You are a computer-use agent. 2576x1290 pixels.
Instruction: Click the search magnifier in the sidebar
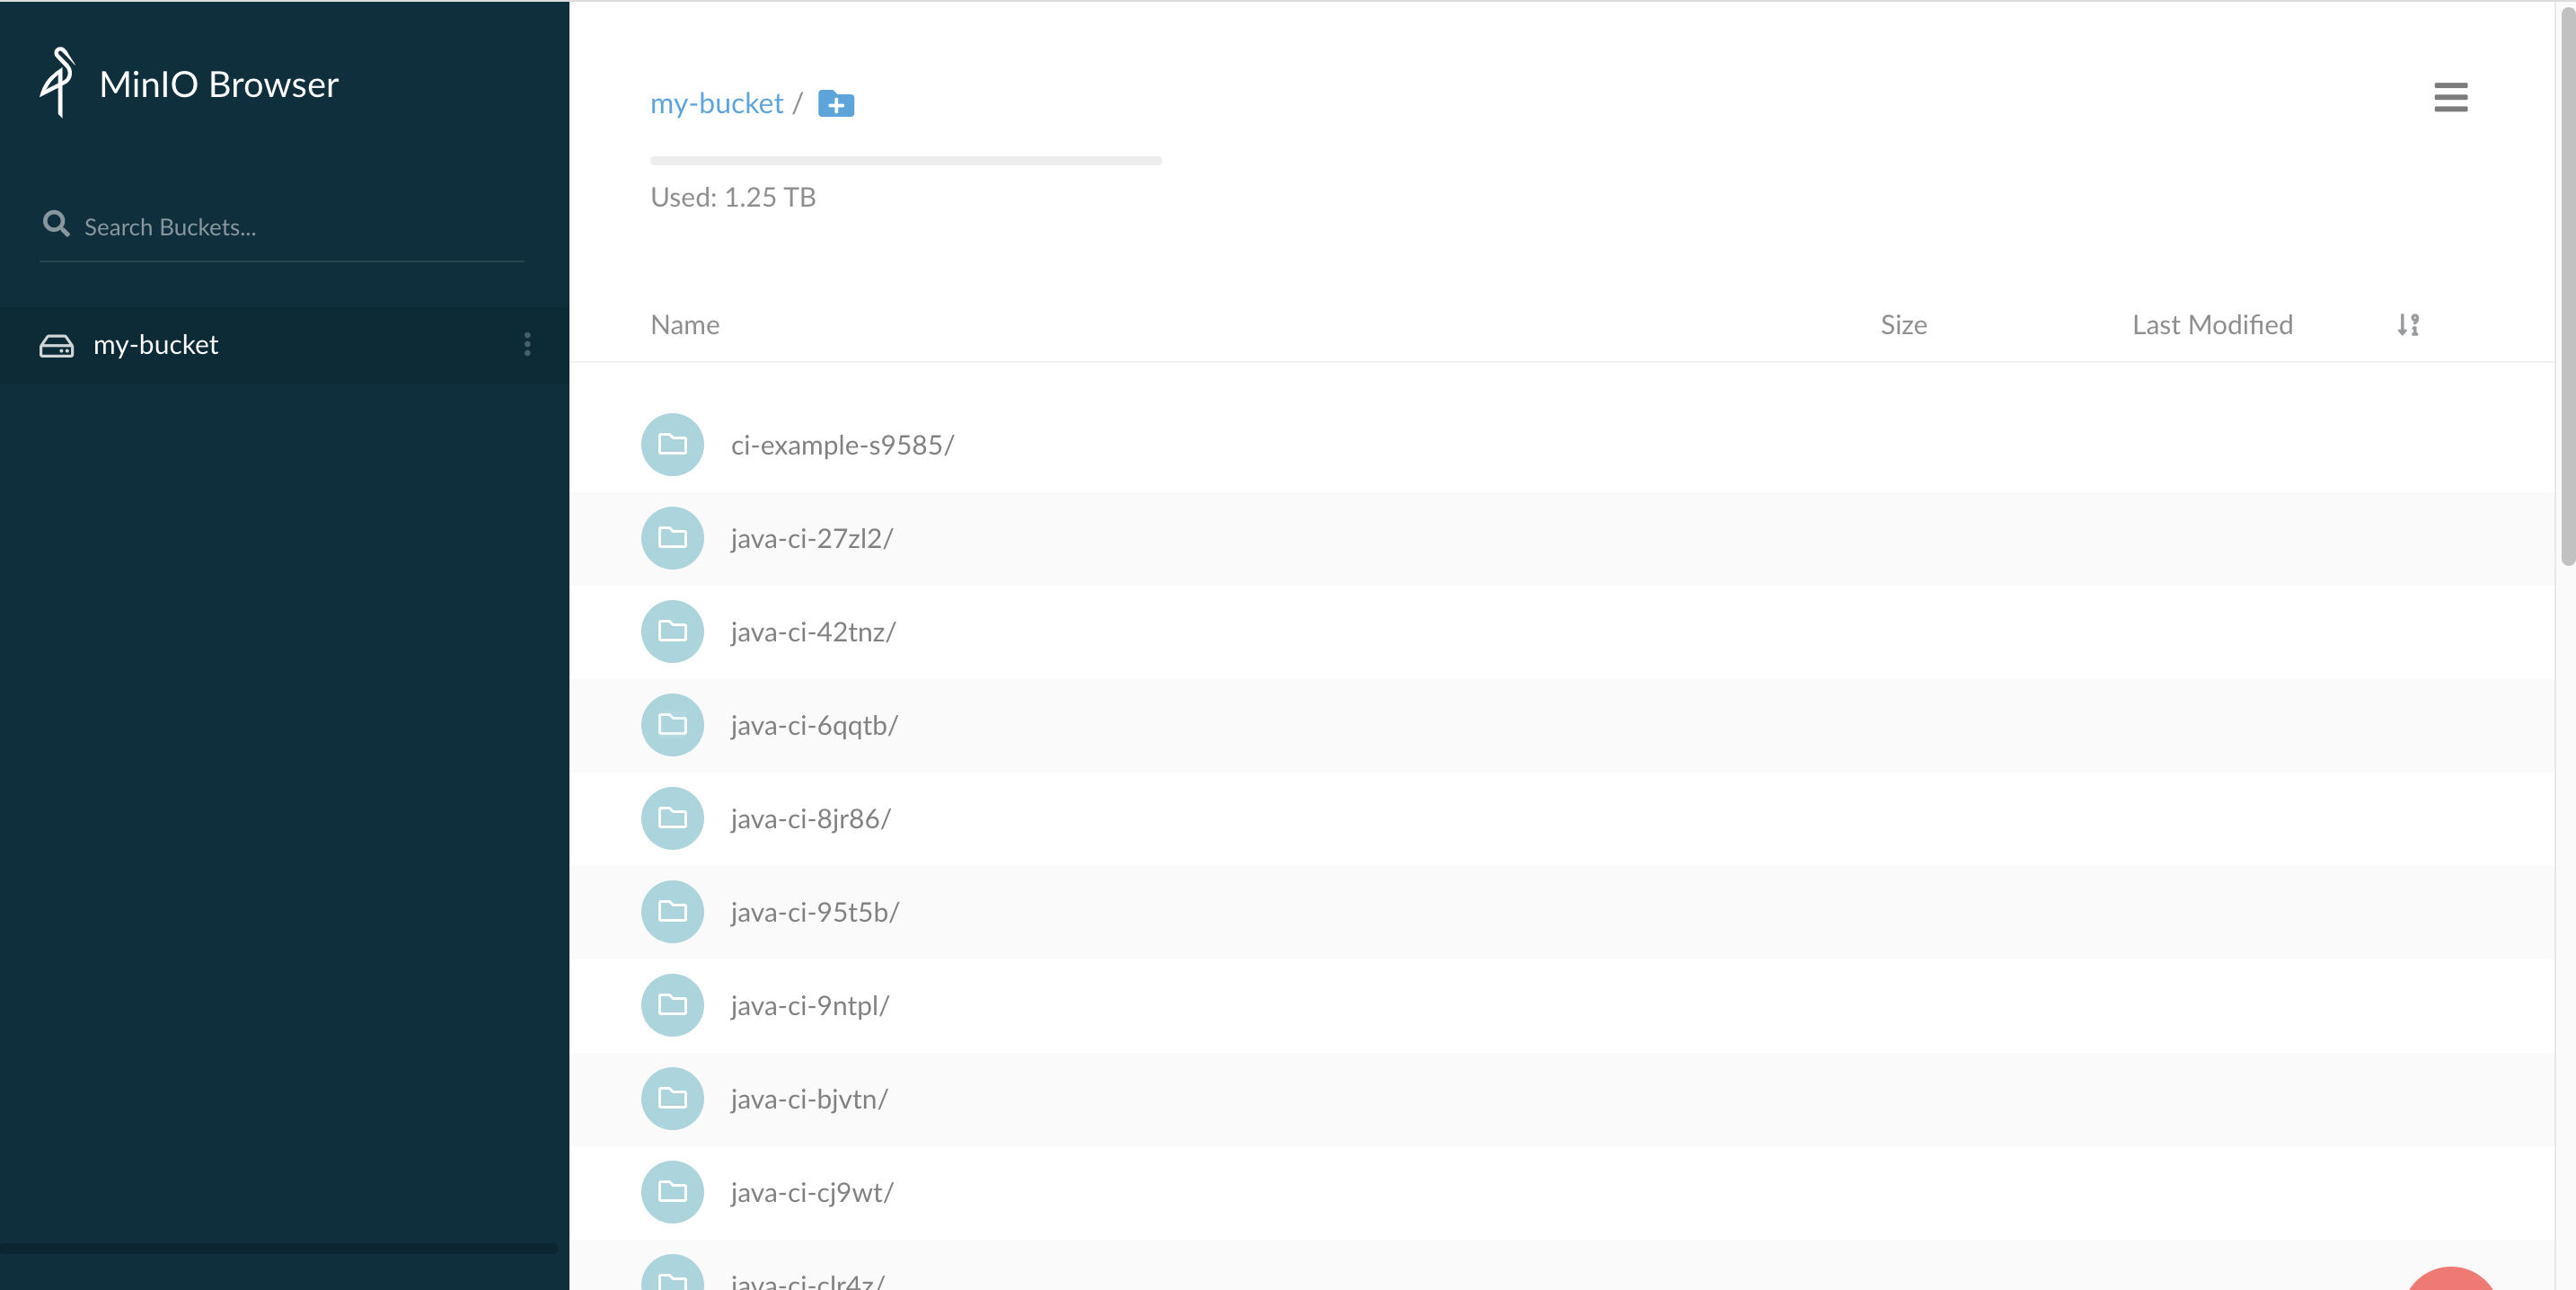click(57, 224)
